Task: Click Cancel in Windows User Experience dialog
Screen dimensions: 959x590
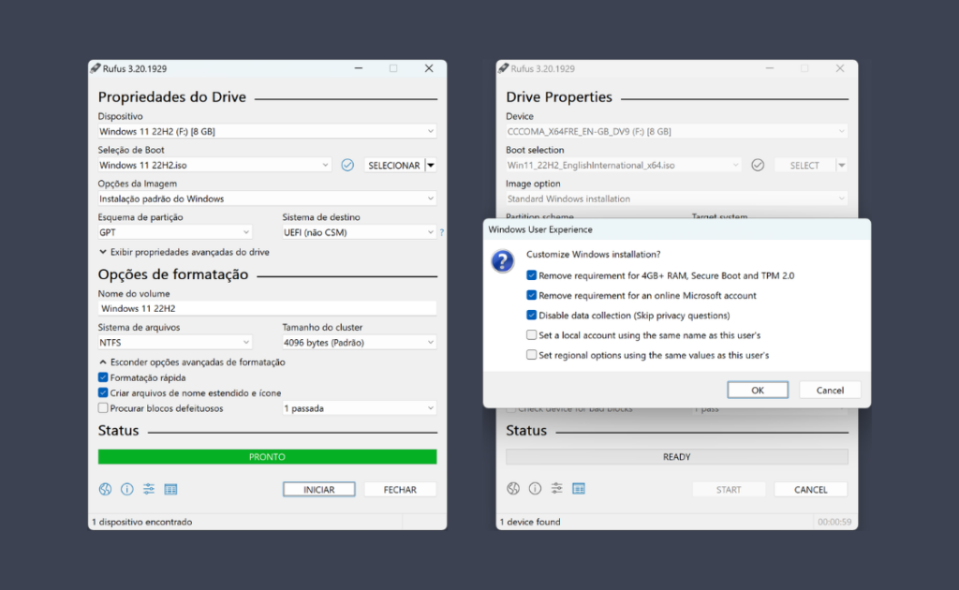Action: pyautogui.click(x=830, y=391)
